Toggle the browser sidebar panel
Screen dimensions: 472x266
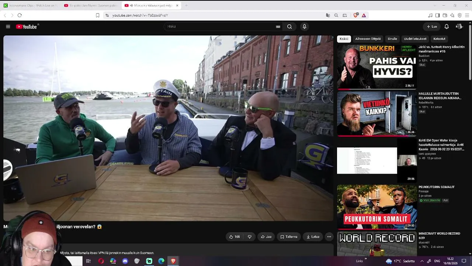[x=437, y=15]
